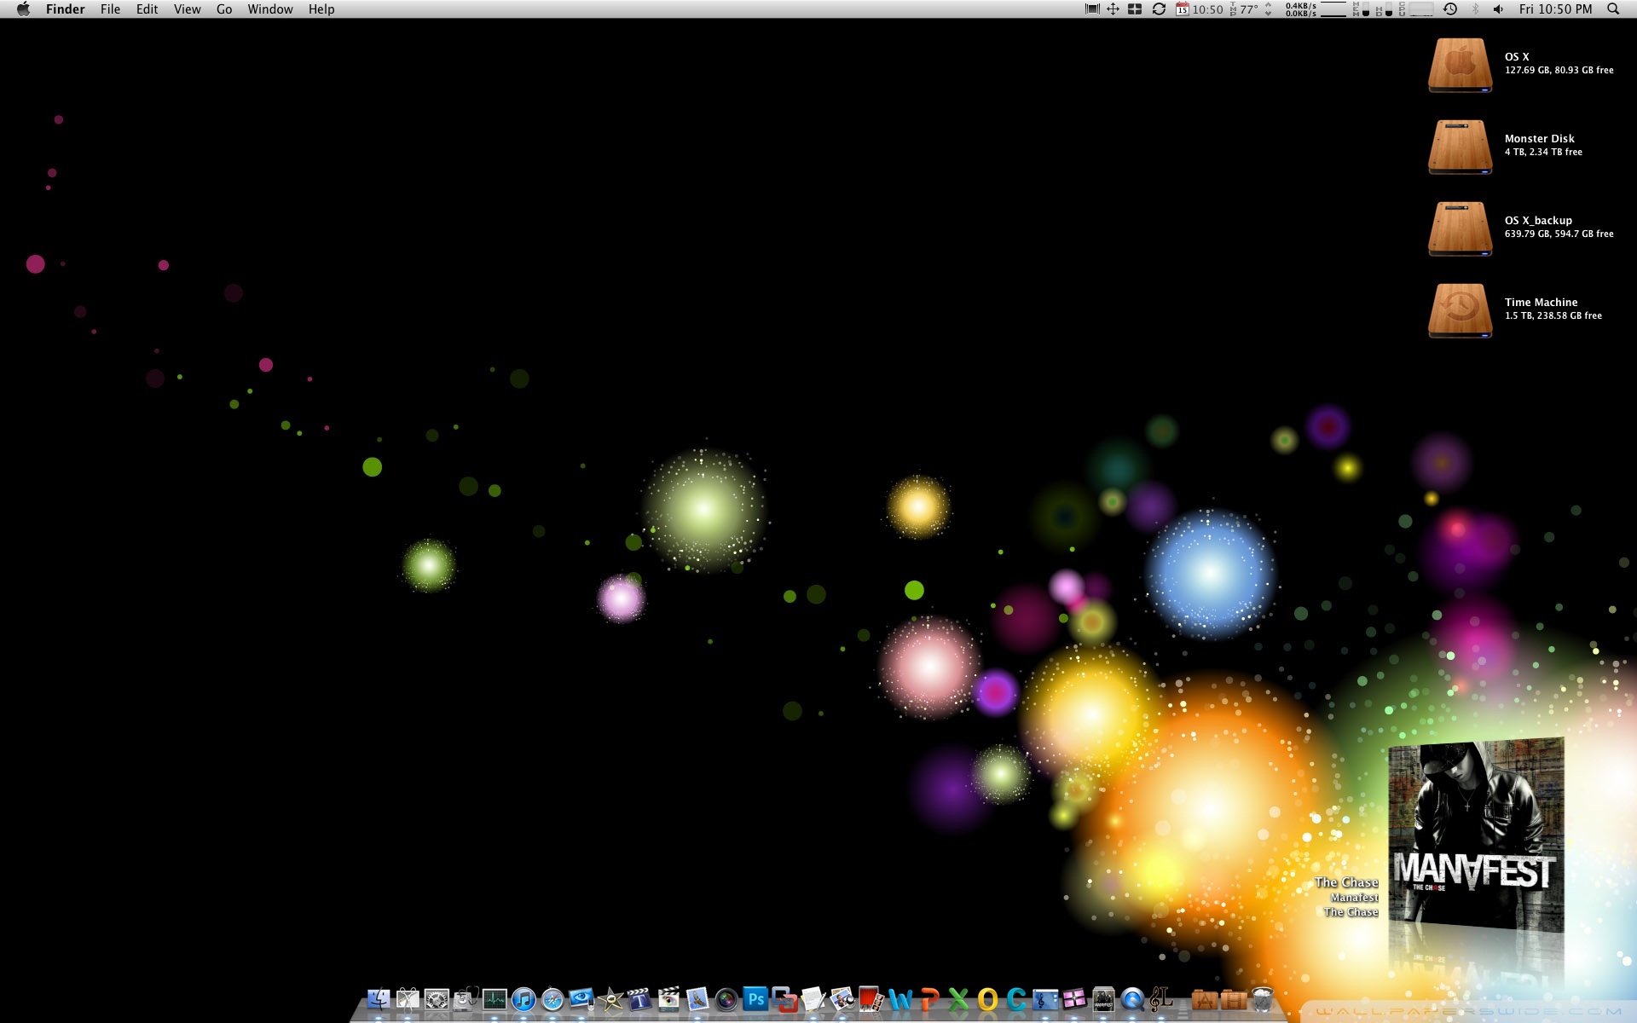Launch Microsoft PowerPoint P icon
This screenshot has width=1637, height=1023.
point(929,999)
